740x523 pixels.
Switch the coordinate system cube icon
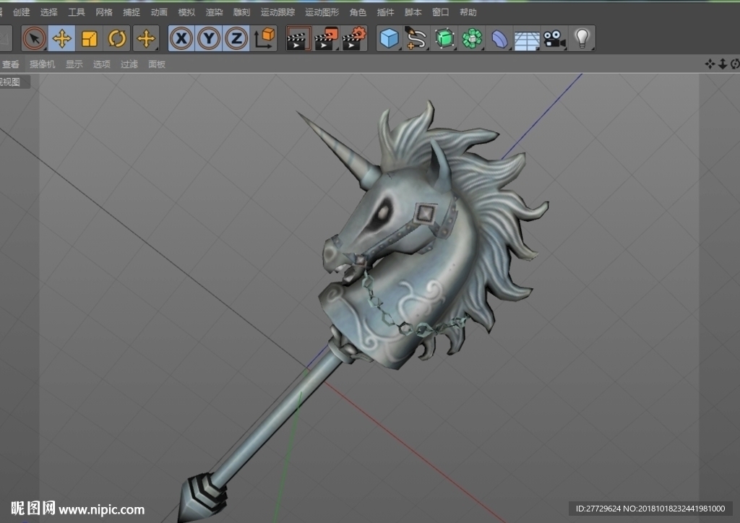point(264,38)
